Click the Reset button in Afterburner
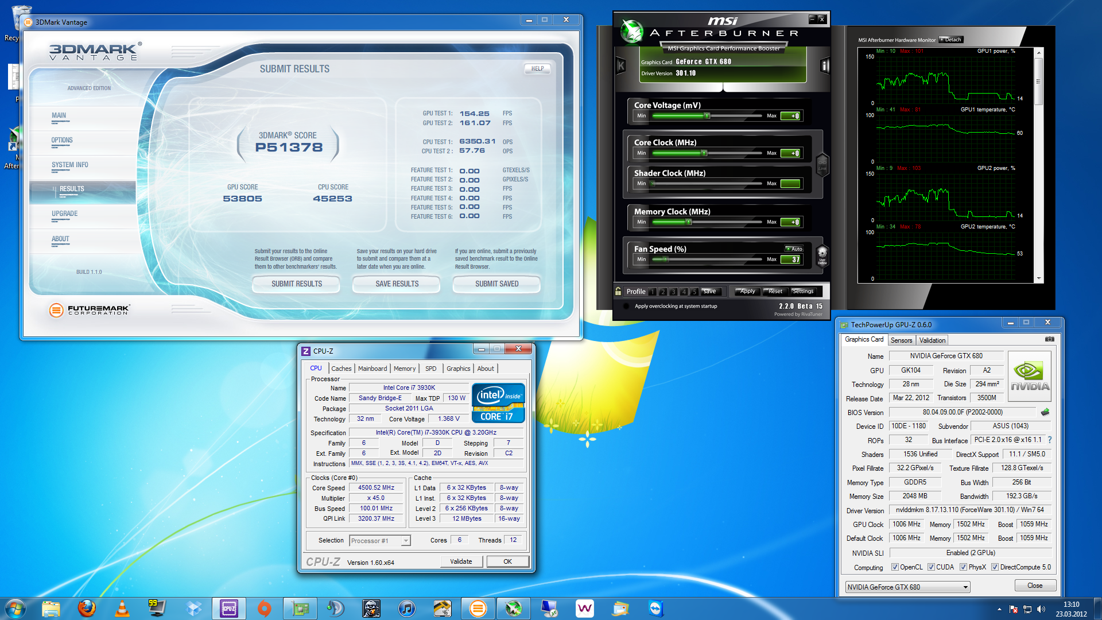 (775, 291)
